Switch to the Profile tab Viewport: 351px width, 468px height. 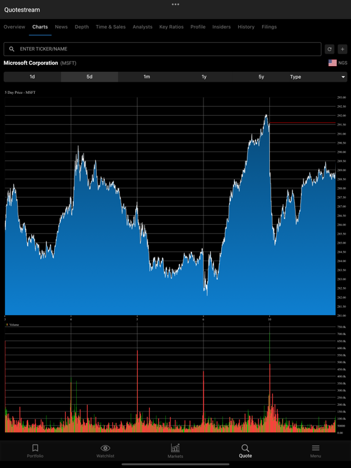[198, 27]
